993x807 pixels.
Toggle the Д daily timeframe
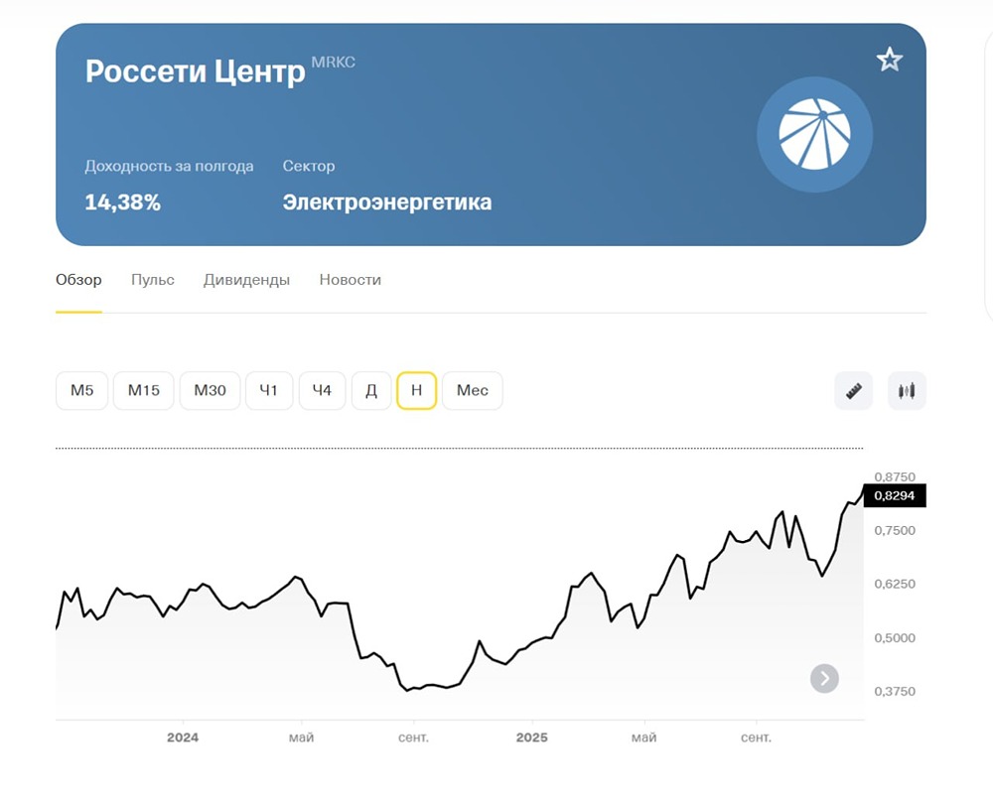pos(370,390)
